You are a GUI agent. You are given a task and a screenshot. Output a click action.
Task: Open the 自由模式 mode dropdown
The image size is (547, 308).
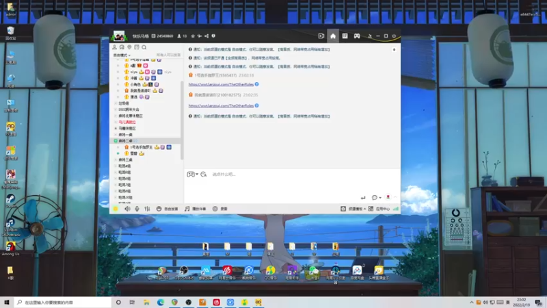point(122,55)
